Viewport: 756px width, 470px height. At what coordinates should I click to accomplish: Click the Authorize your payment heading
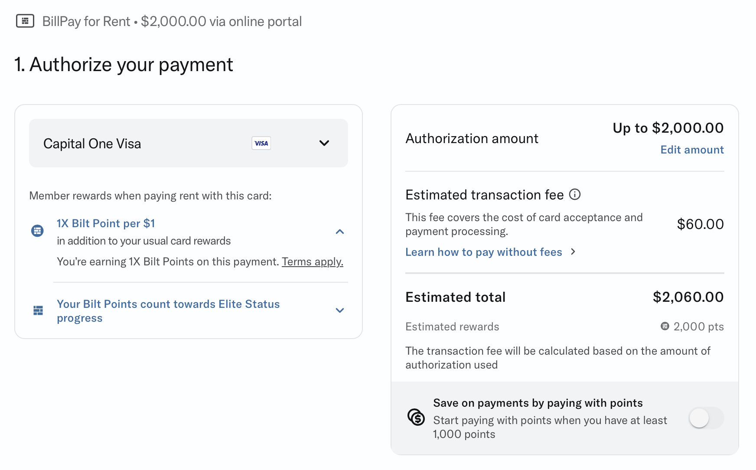tap(124, 65)
